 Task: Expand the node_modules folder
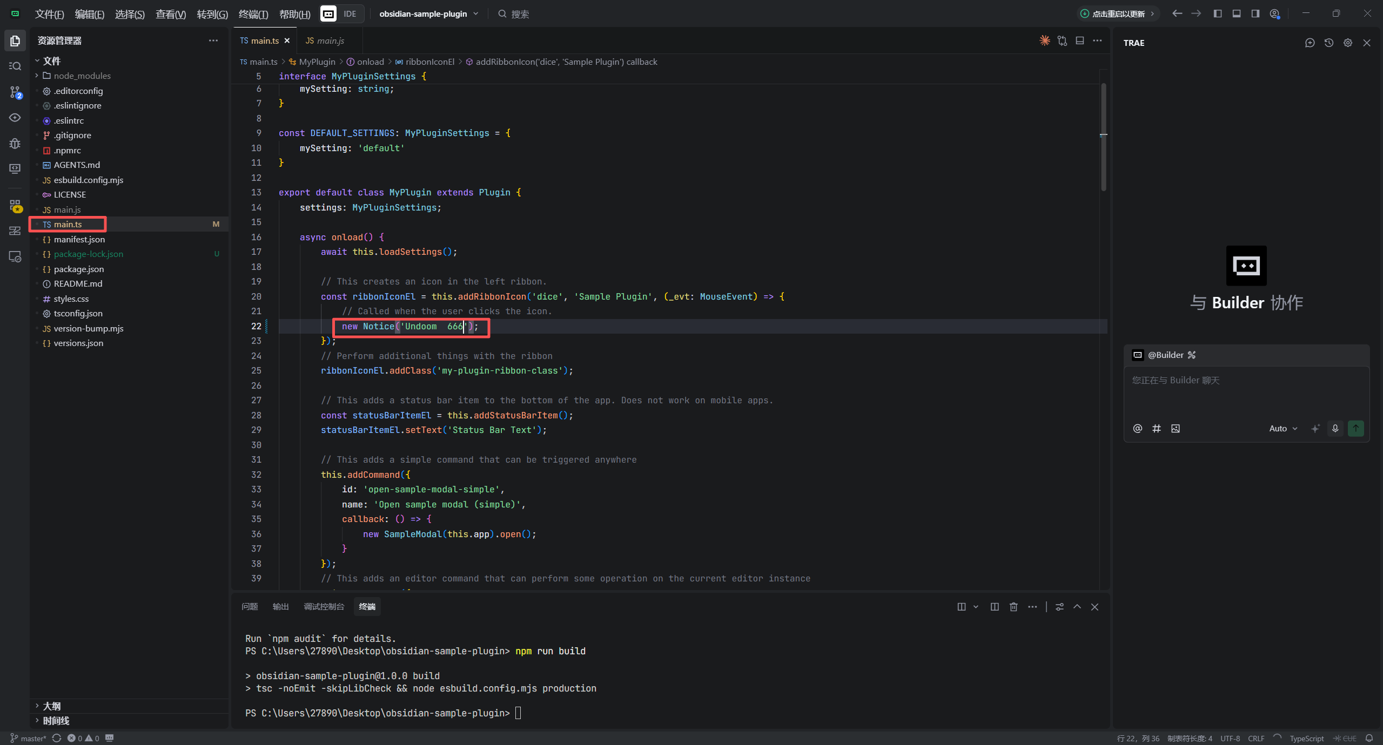pyautogui.click(x=82, y=76)
